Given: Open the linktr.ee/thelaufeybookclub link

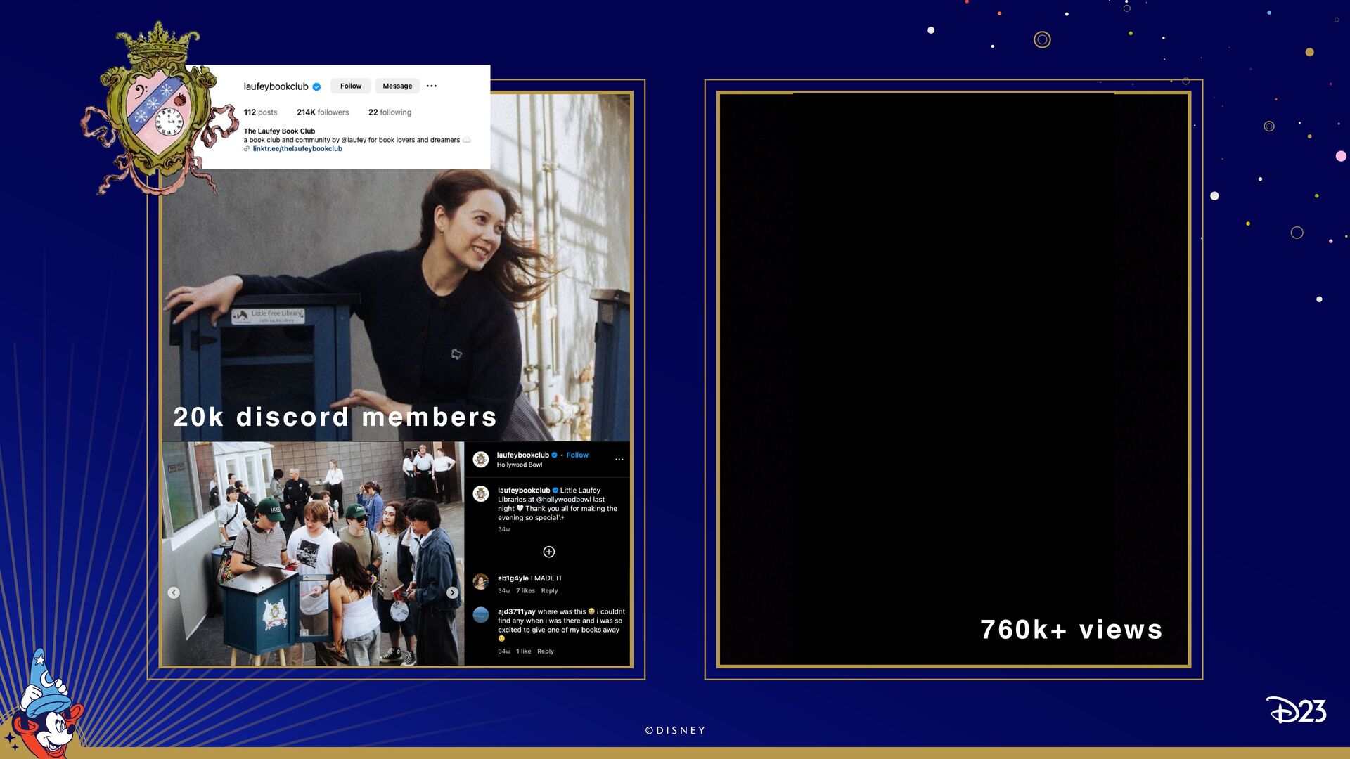Looking at the screenshot, I should click(x=297, y=149).
